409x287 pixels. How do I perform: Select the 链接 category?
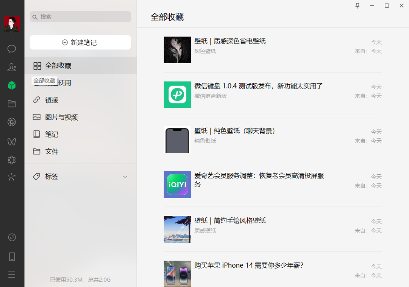(x=81, y=100)
